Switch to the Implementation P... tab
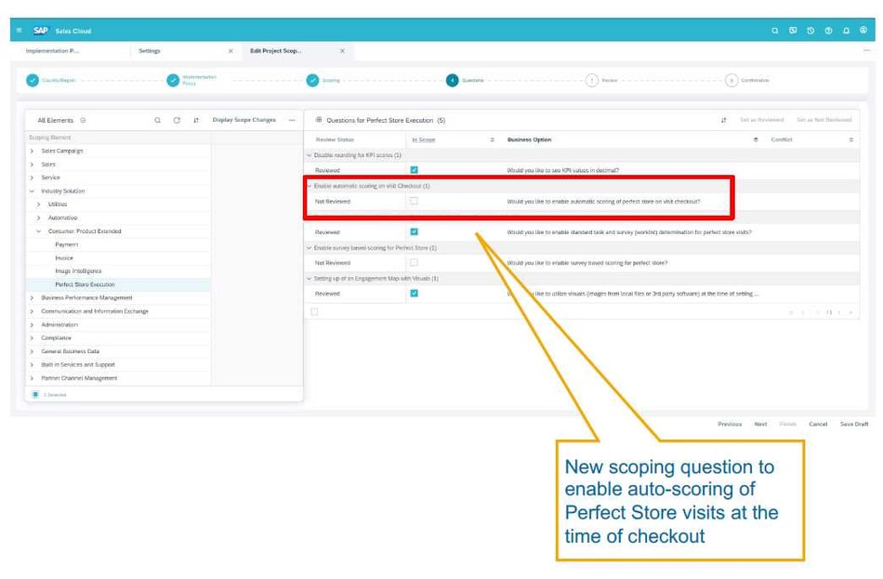 (x=52, y=51)
